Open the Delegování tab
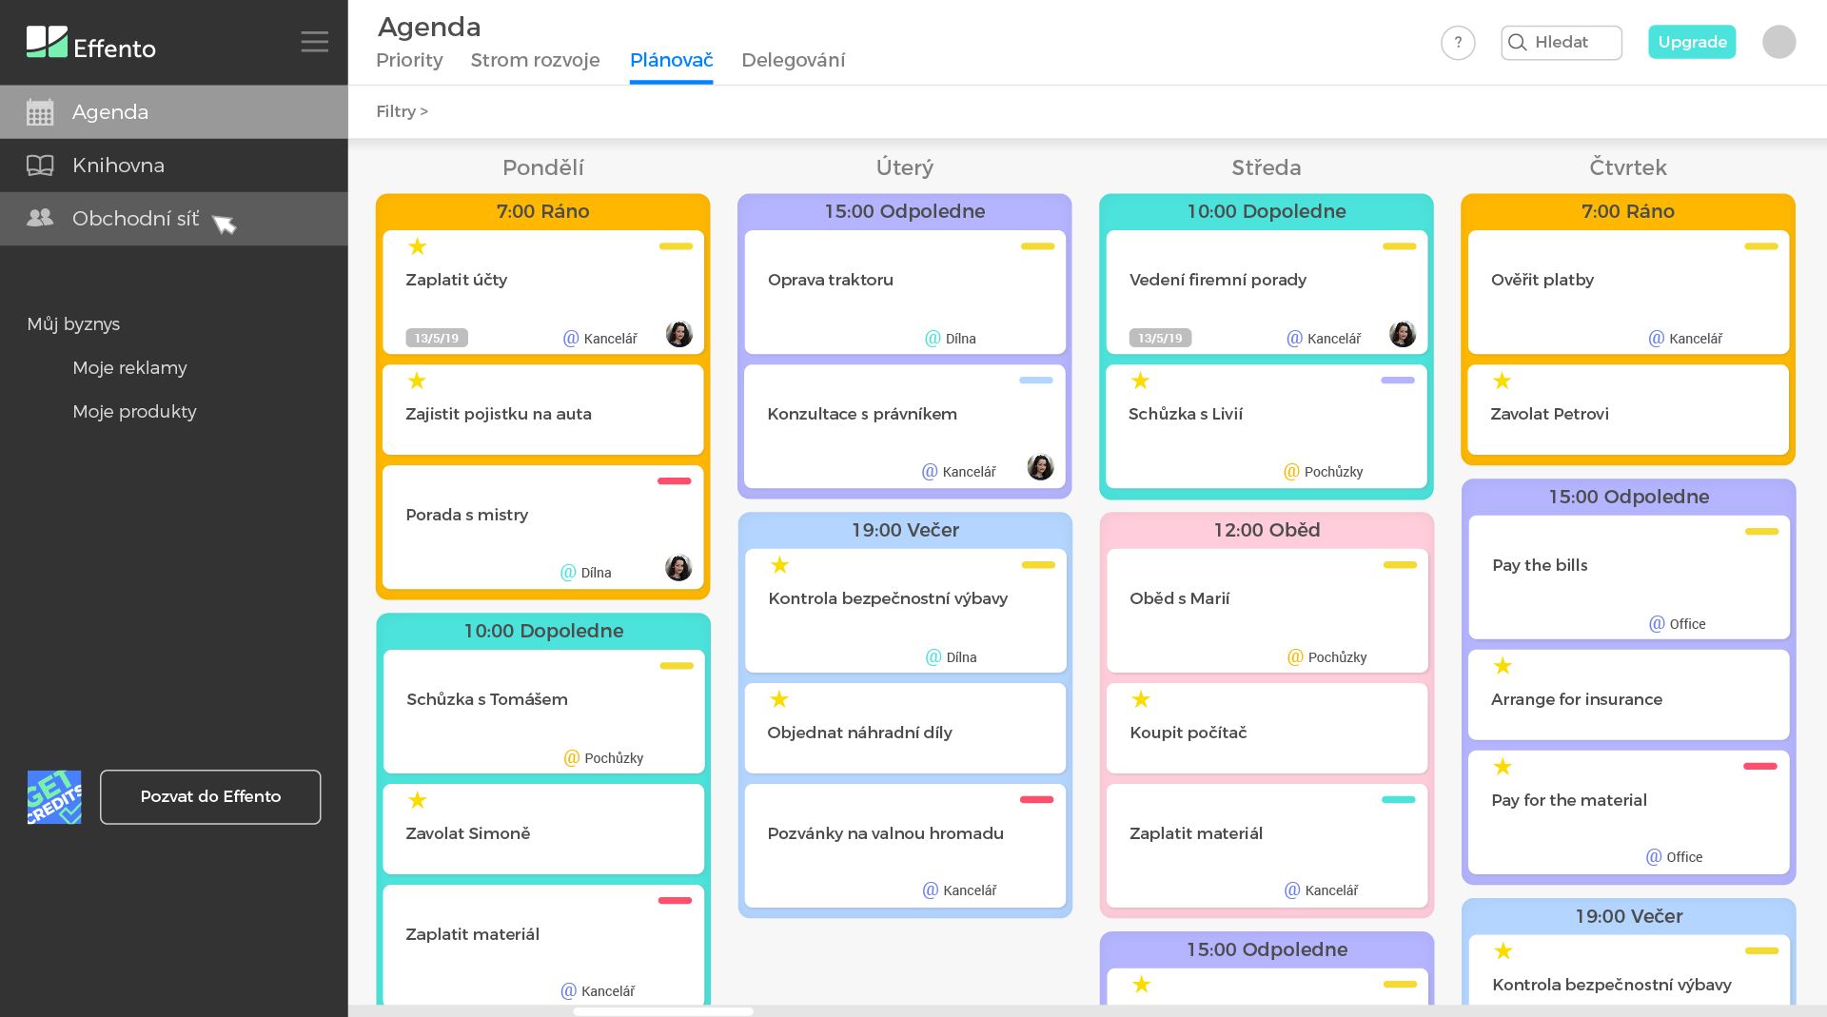 pyautogui.click(x=793, y=60)
